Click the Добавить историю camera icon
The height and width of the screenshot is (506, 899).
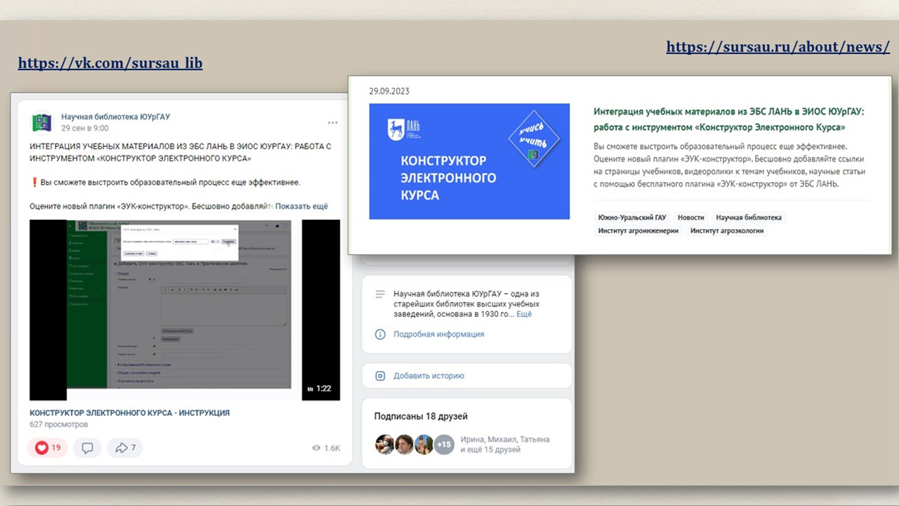[x=380, y=376]
